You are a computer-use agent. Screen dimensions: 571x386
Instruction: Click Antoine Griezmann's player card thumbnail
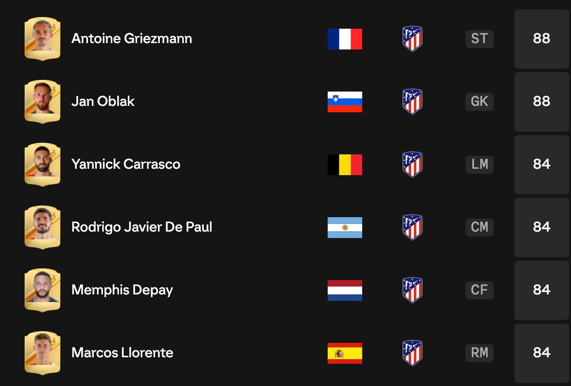pyautogui.click(x=42, y=39)
